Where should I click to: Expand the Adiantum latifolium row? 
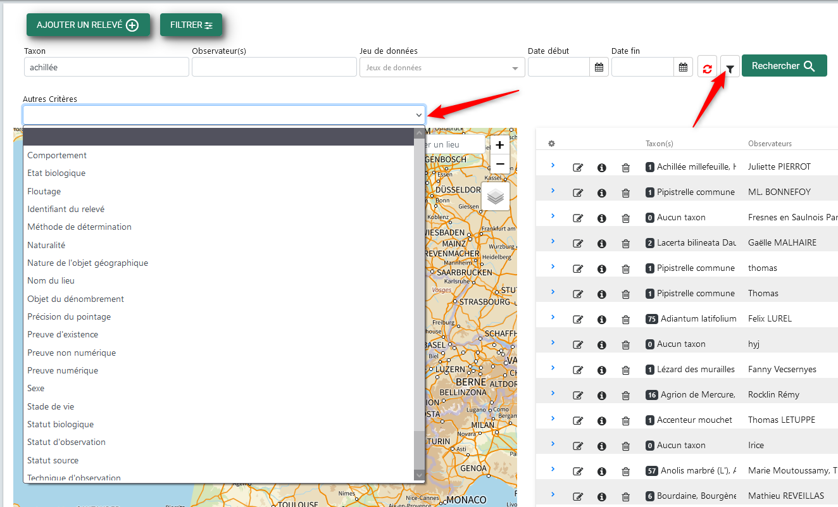553,317
